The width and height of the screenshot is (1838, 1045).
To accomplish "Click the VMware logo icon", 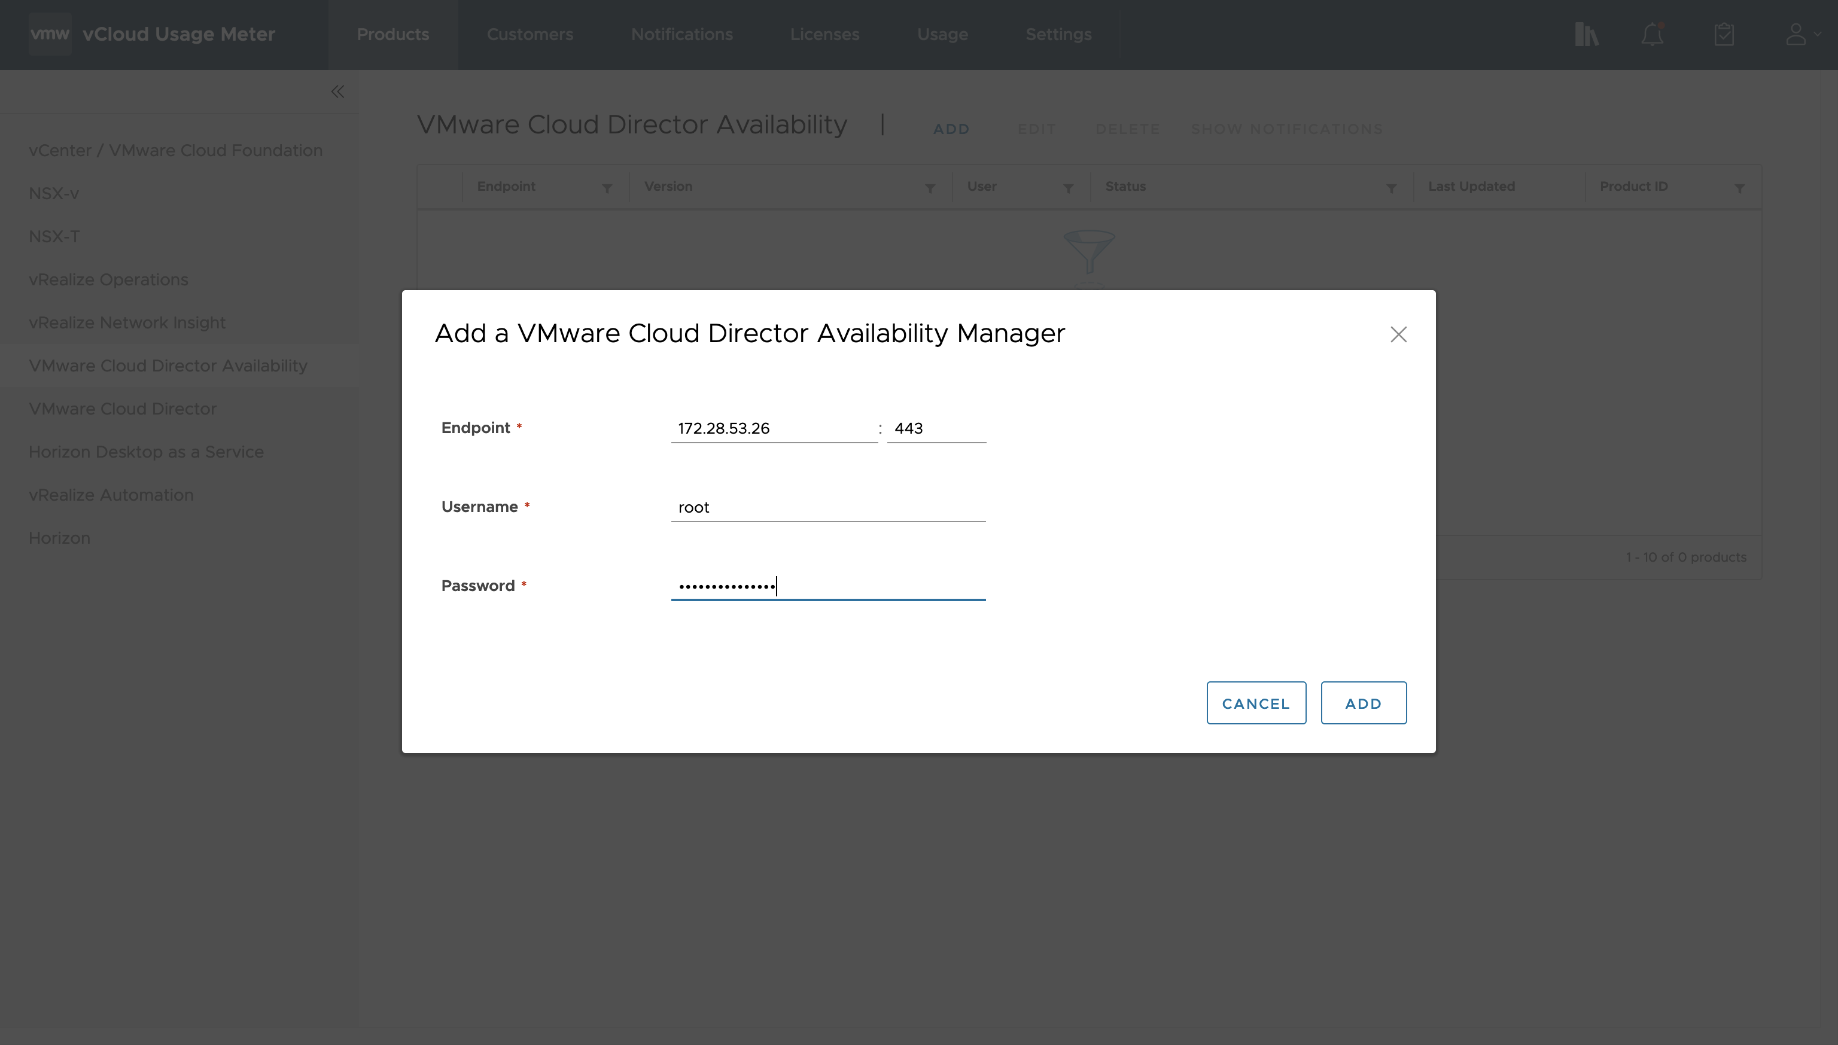I will point(50,33).
